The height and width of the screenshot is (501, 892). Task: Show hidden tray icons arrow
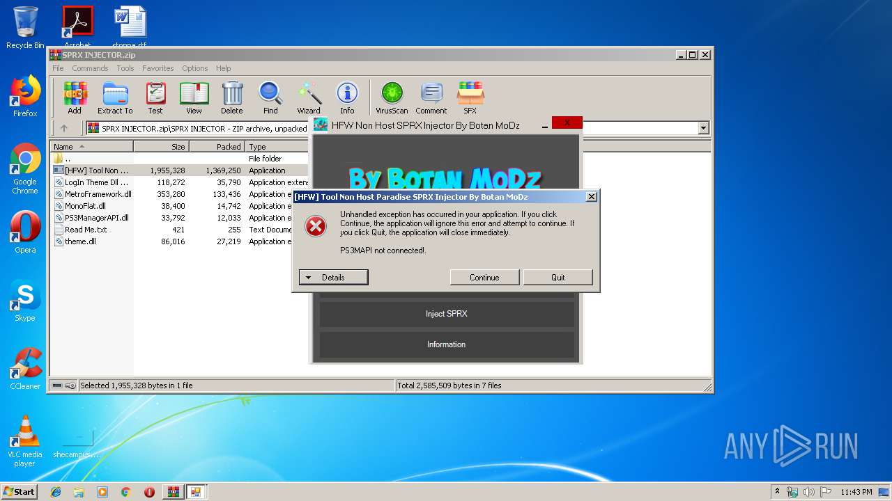[x=777, y=492]
